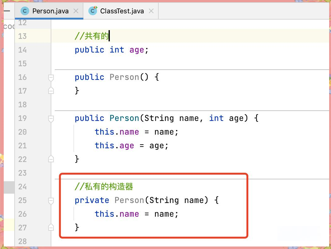Click the 'private' keyword on line 25
This screenshot has width=331, height=249.
(92, 200)
